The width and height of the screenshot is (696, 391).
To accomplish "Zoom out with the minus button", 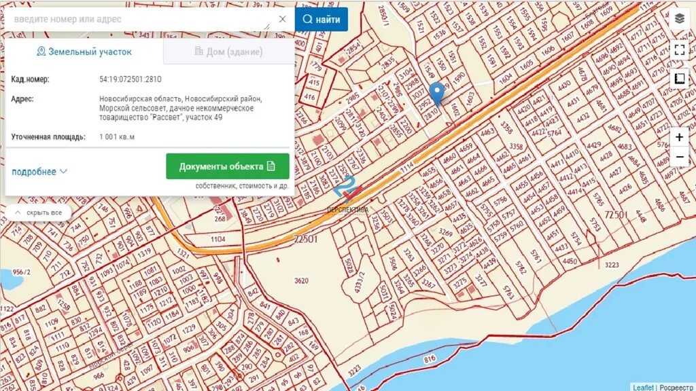I will (679, 157).
